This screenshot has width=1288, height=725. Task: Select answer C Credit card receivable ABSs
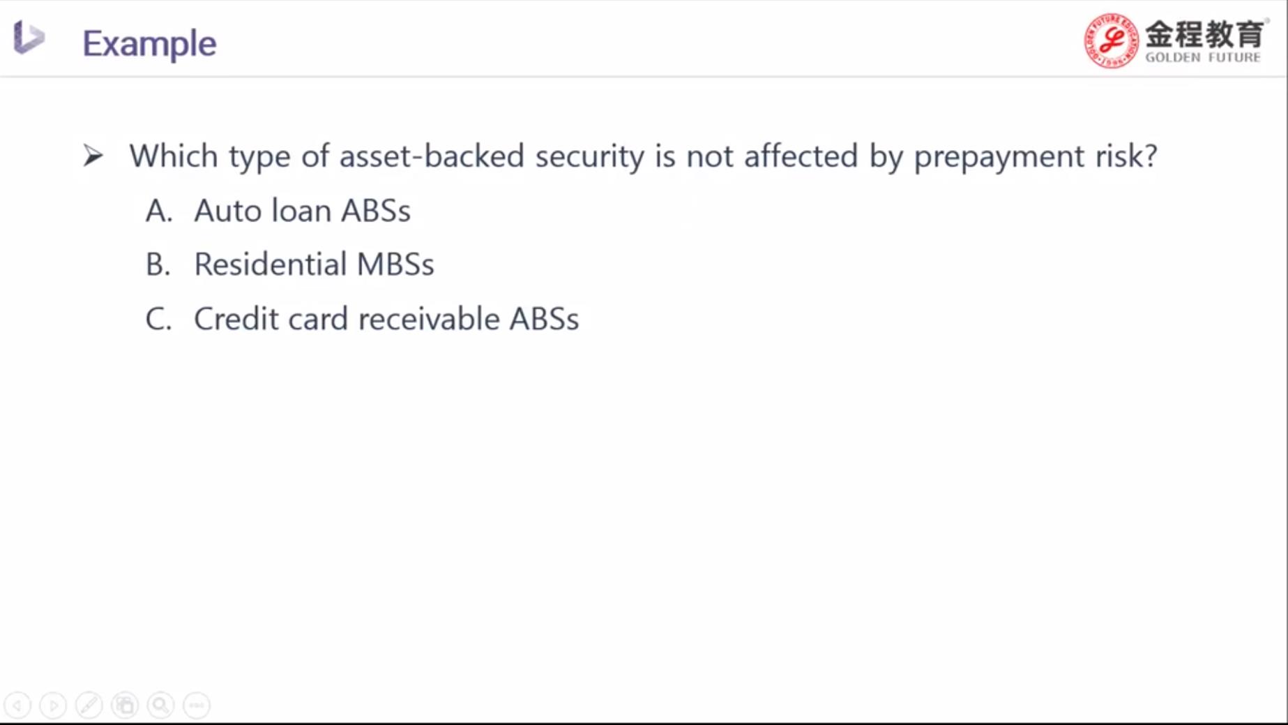click(362, 319)
